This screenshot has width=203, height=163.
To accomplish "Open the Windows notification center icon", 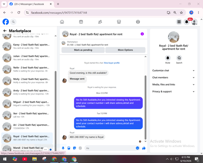I will tap(197, 159).
